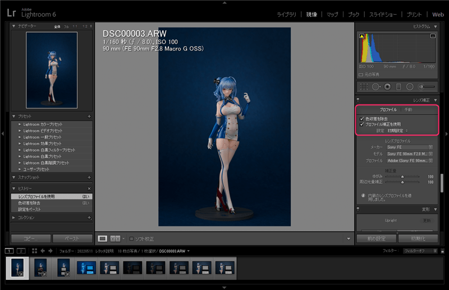The width and height of the screenshot is (449, 290).
Task: Adjust the distortion amount slider
Action: pos(402,176)
